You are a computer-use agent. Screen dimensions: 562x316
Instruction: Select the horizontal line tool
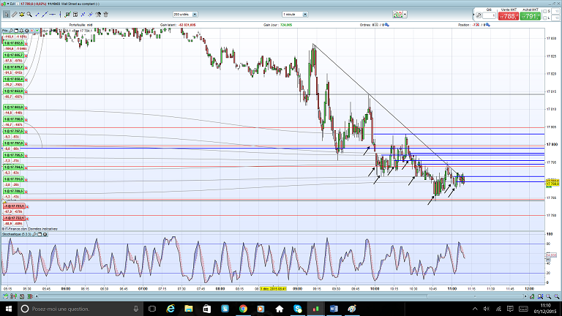[53, 15]
